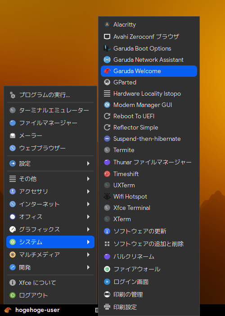
Task: Expand the オフィス submenu arrow
Action: click(88, 217)
